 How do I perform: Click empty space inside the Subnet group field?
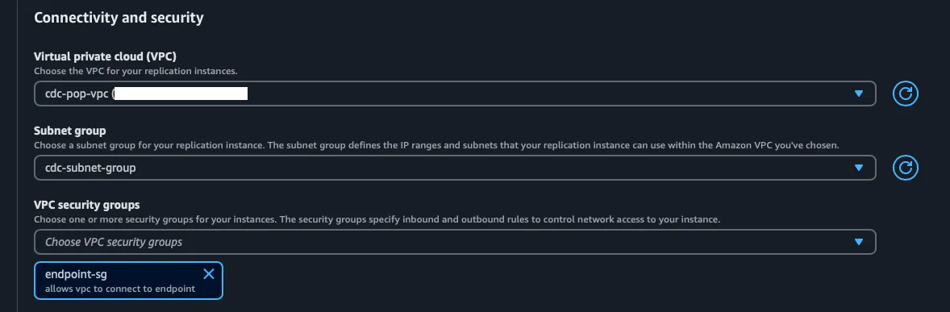tap(485, 168)
